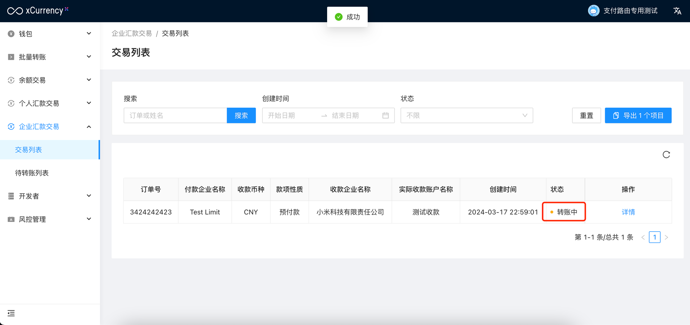Collapse sidebar using bottom menu icon
The width and height of the screenshot is (690, 325).
pyautogui.click(x=11, y=313)
